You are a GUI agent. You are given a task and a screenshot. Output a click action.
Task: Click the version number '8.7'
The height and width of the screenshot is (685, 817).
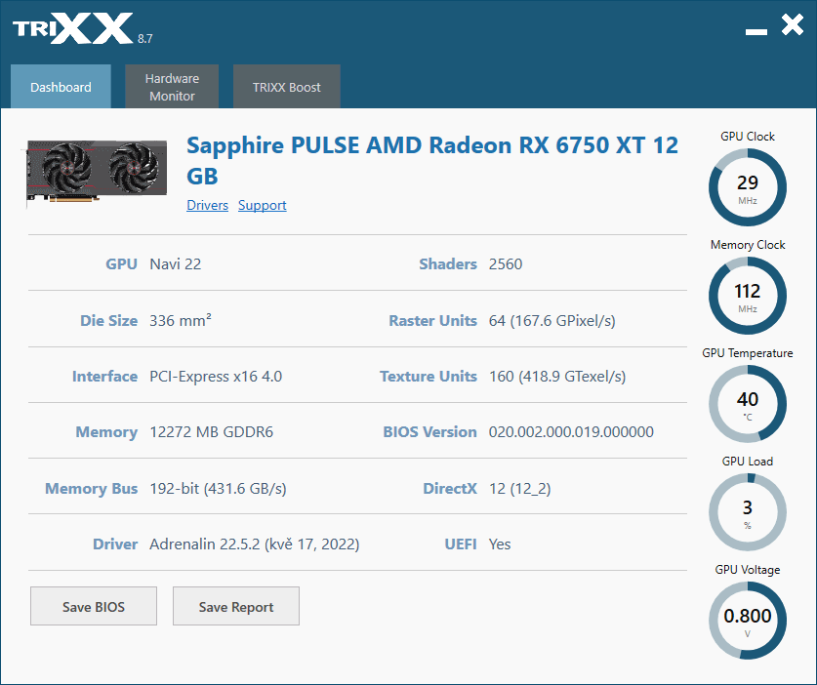(x=144, y=39)
